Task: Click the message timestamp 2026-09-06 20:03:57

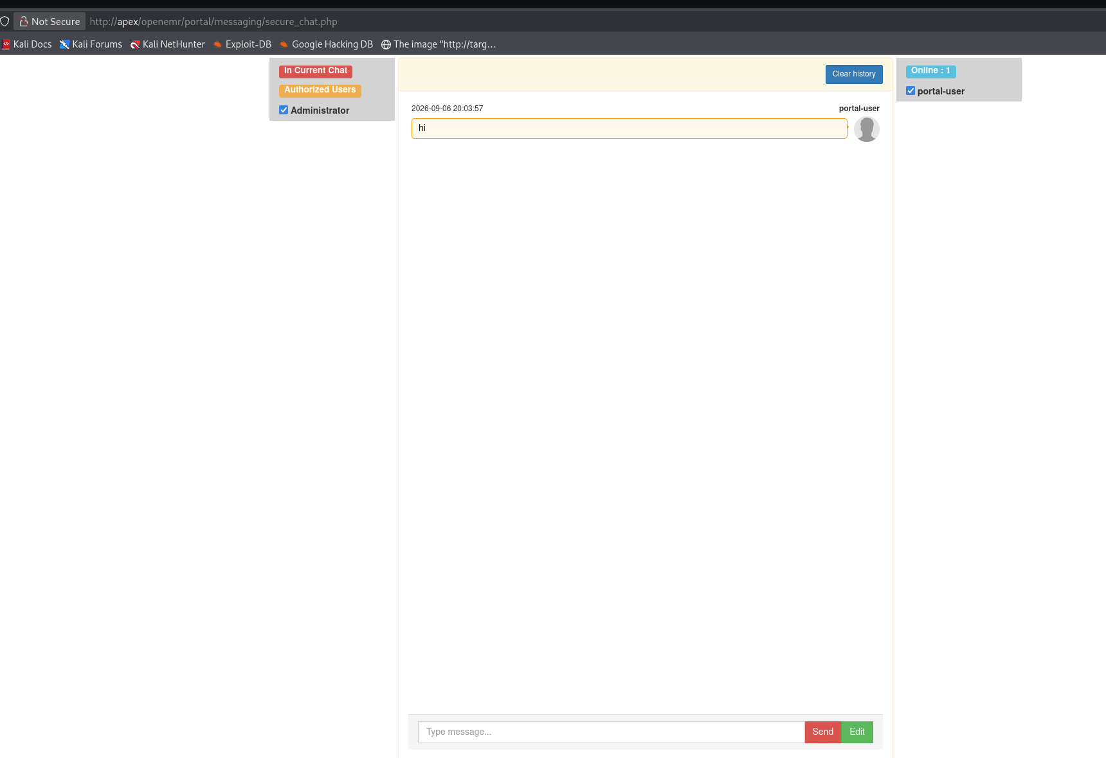Action: pyautogui.click(x=448, y=109)
